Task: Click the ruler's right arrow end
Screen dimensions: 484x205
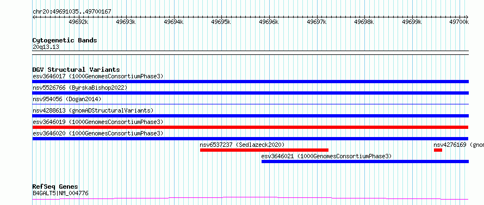Action: click(467, 17)
